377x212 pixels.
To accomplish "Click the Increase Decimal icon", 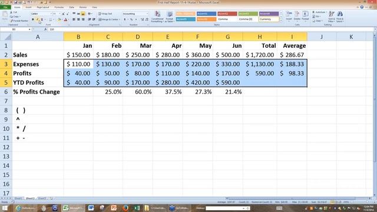I will click(x=142, y=19).
